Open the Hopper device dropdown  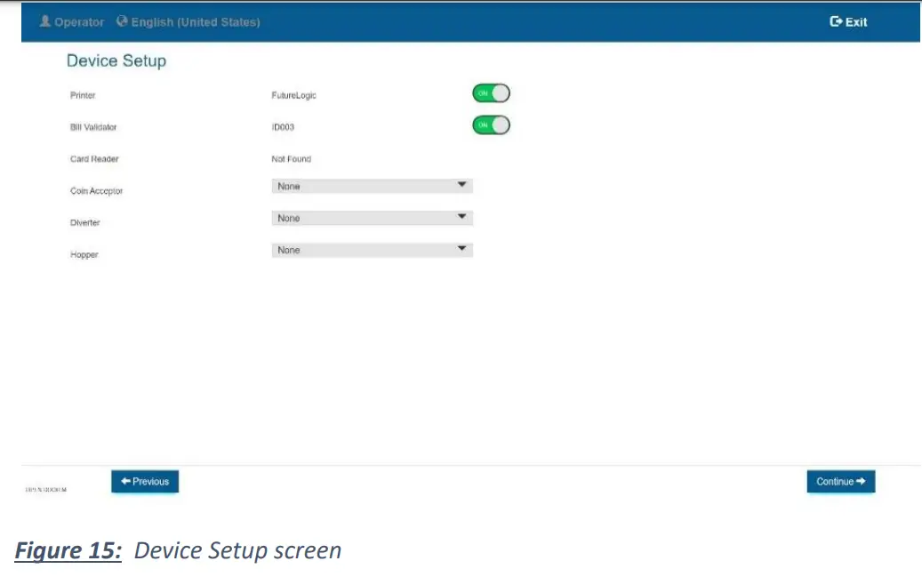click(x=372, y=250)
